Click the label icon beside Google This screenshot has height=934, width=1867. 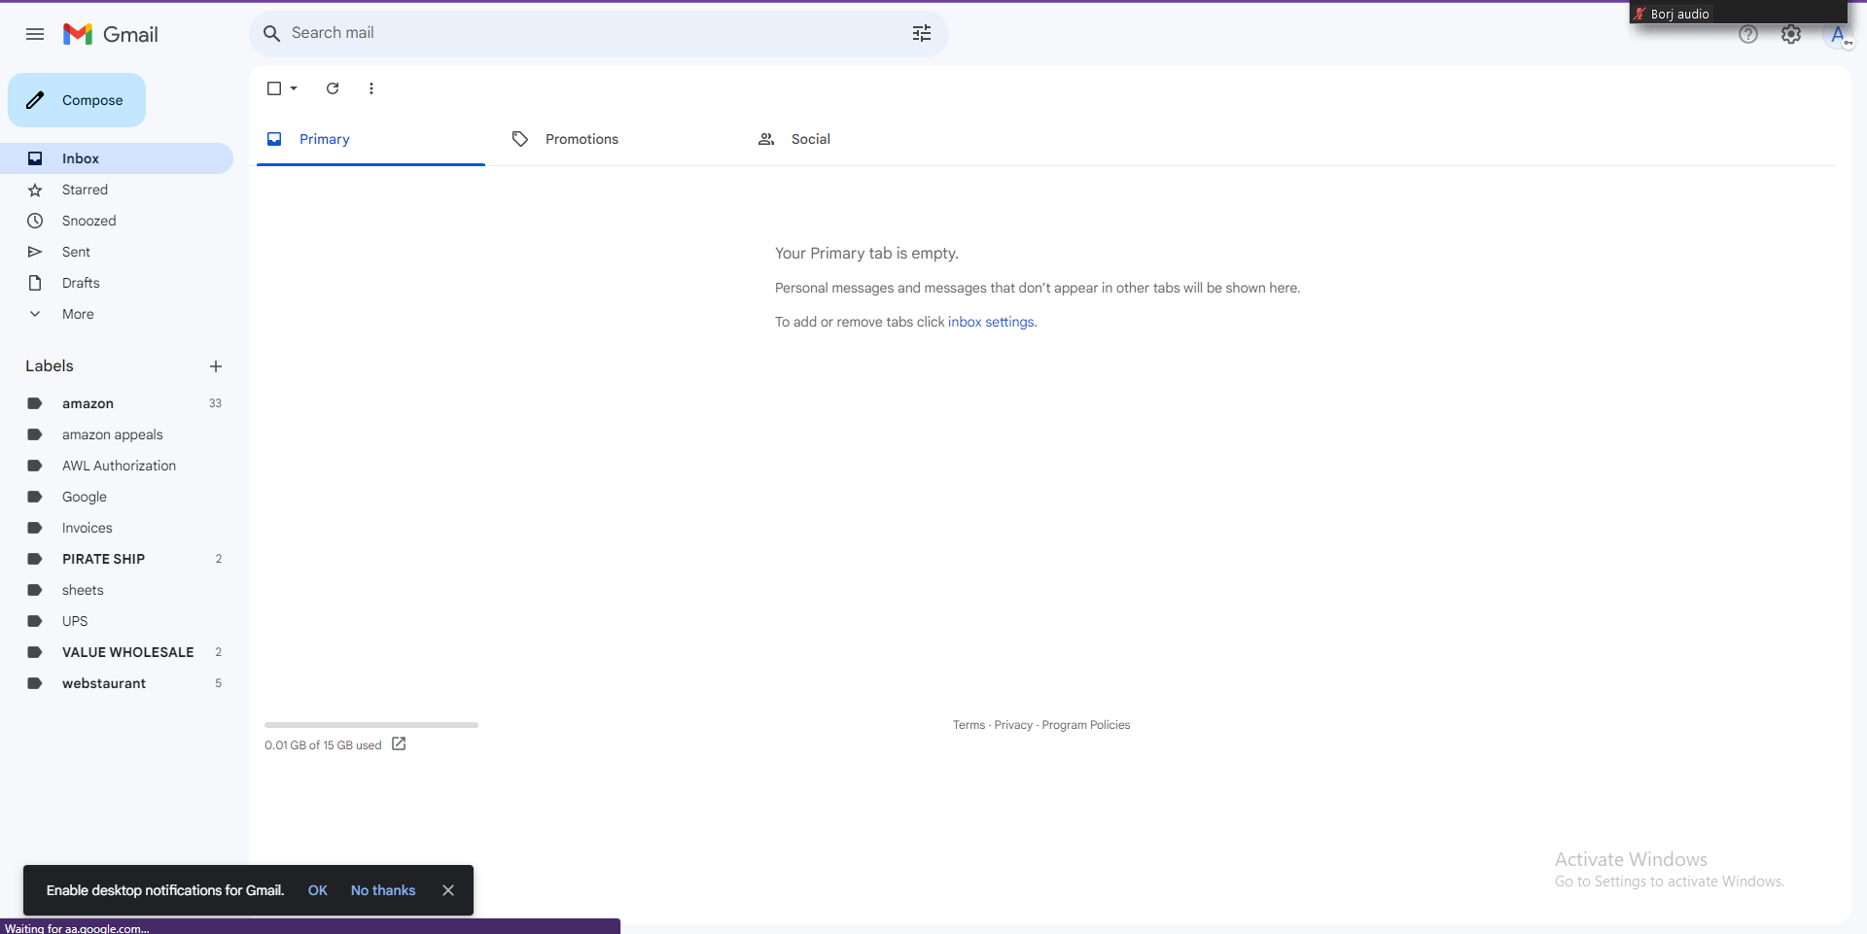tap(35, 497)
